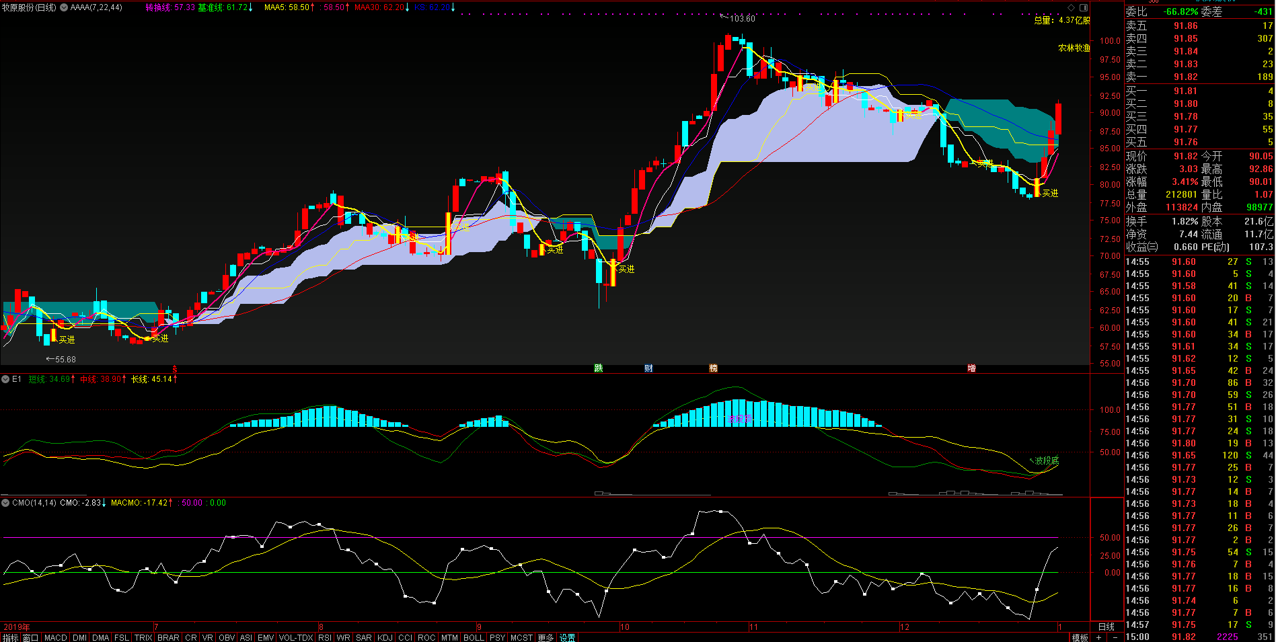1276x642 pixels.
Task: Click the red S marker on timeline
Action: coord(175,369)
